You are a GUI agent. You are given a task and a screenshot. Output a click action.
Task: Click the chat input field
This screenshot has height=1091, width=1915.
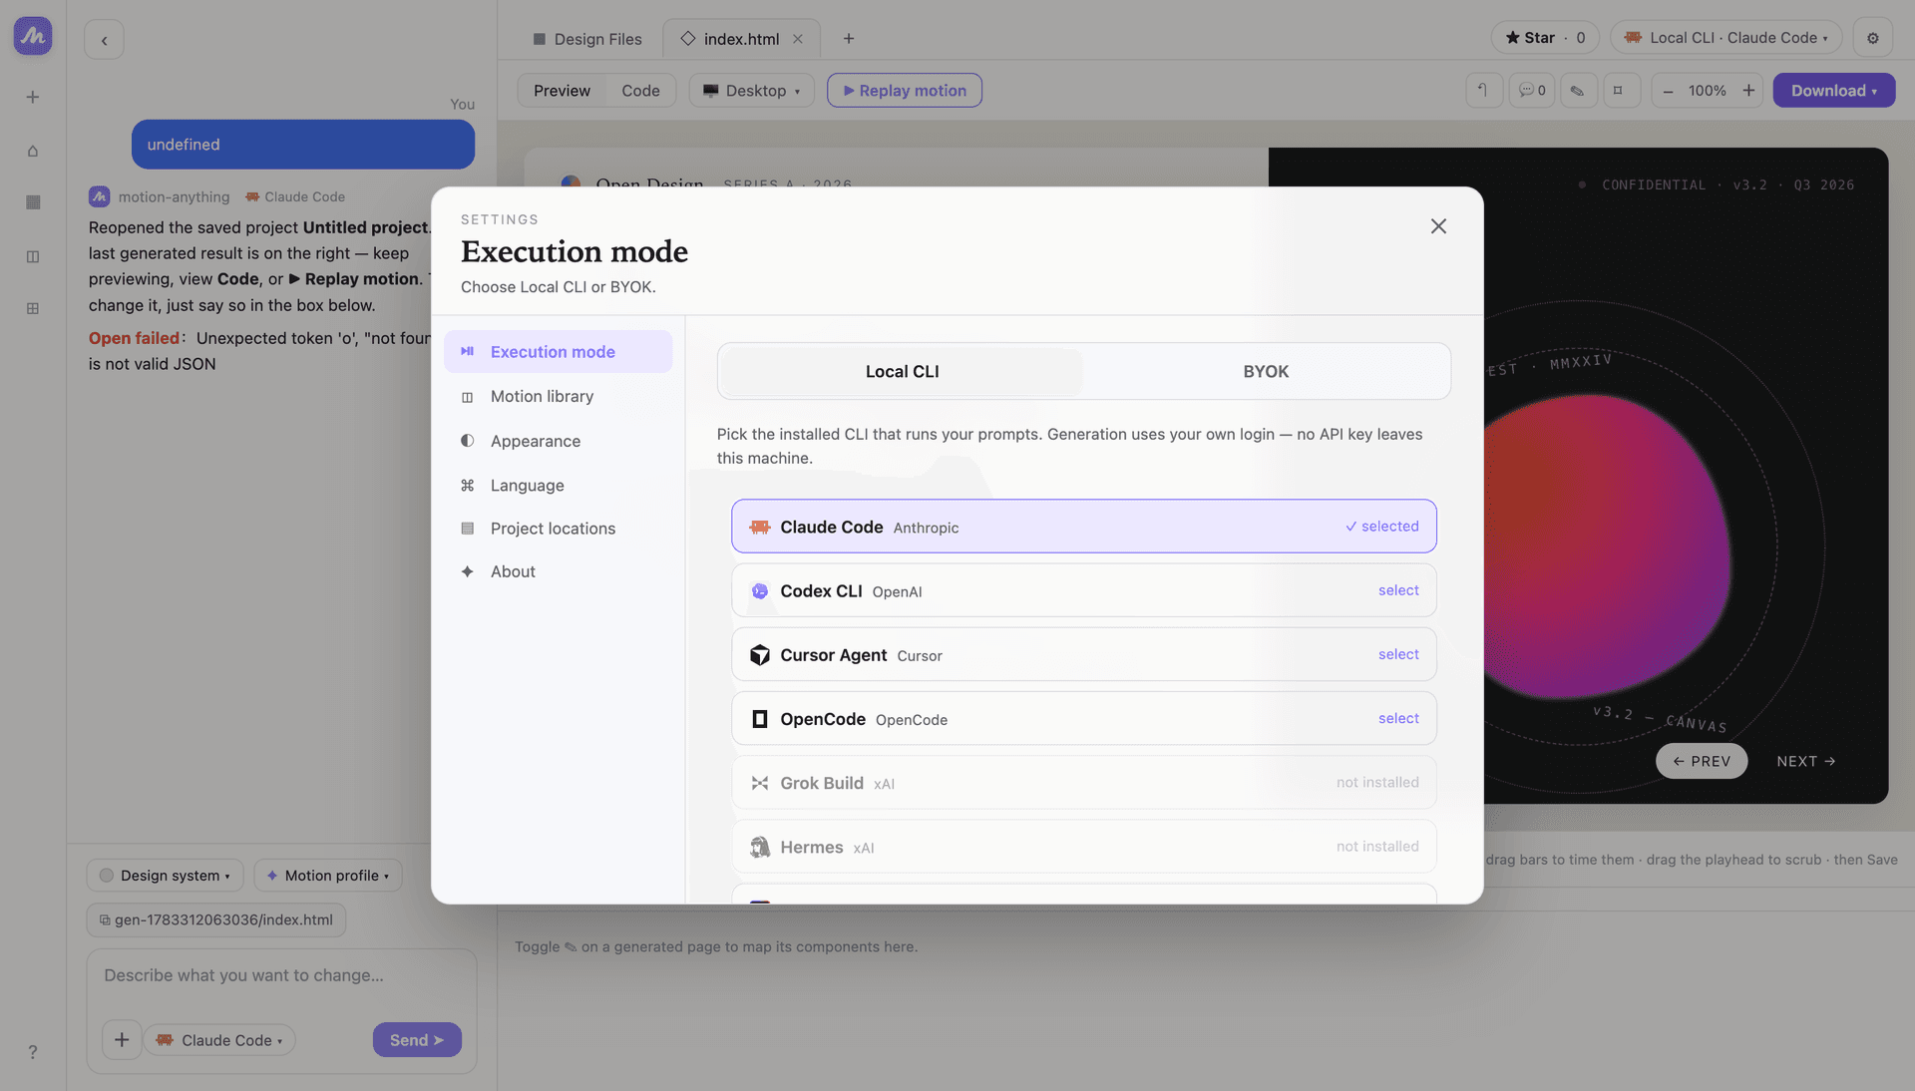point(281,976)
